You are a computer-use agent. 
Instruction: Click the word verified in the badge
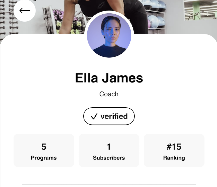coord(114,116)
